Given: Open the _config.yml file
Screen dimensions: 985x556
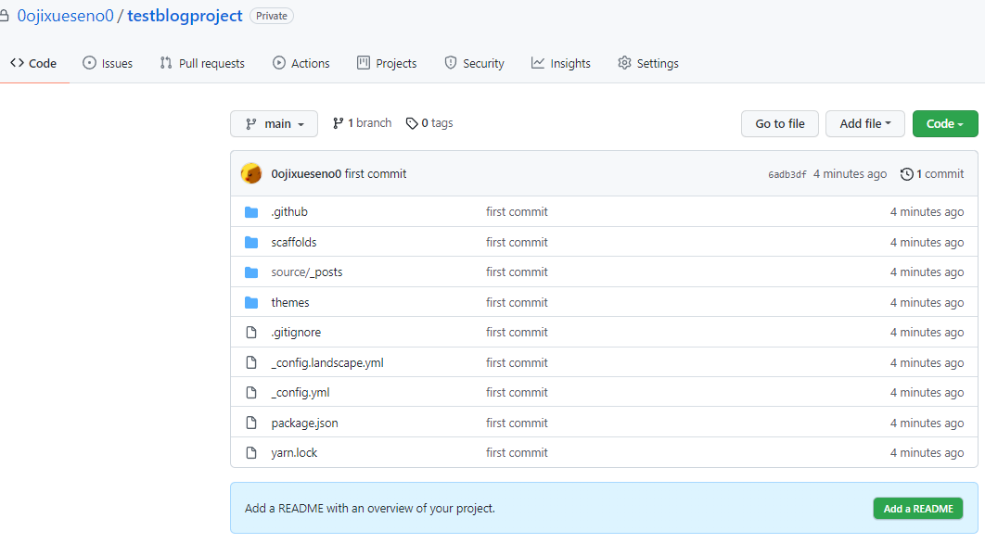Looking at the screenshot, I should pyautogui.click(x=301, y=392).
